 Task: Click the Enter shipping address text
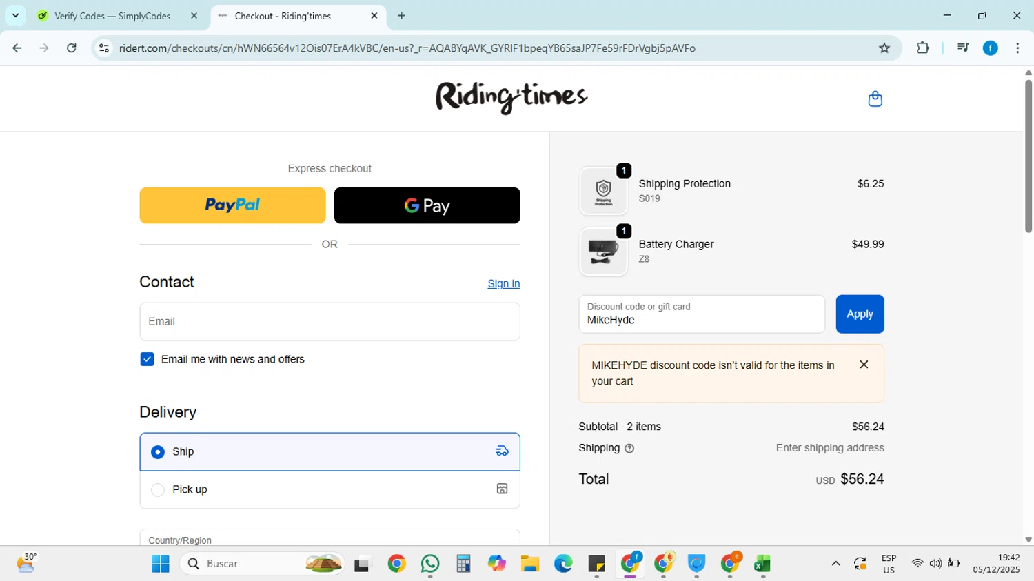tap(830, 448)
